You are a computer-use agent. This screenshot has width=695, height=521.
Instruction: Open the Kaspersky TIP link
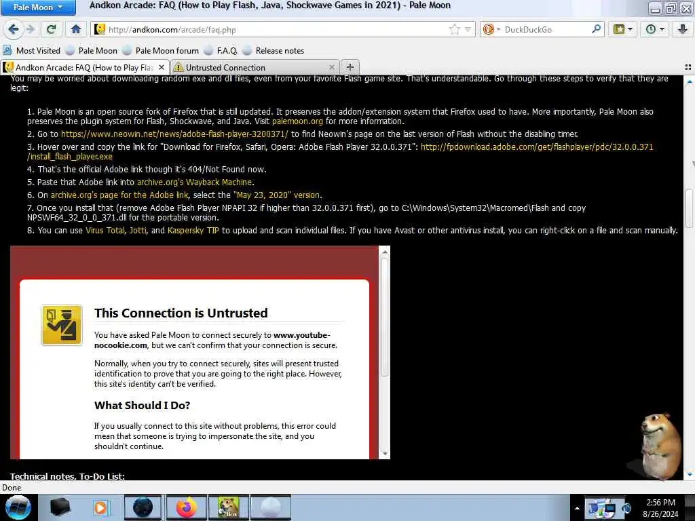(x=193, y=231)
